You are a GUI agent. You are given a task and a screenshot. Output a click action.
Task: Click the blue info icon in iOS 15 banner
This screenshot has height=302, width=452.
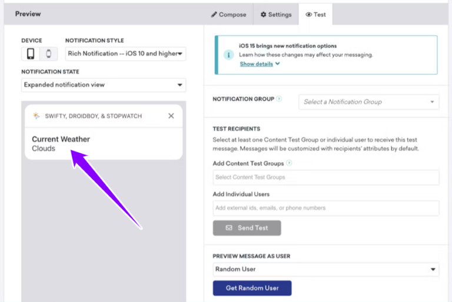(x=228, y=55)
